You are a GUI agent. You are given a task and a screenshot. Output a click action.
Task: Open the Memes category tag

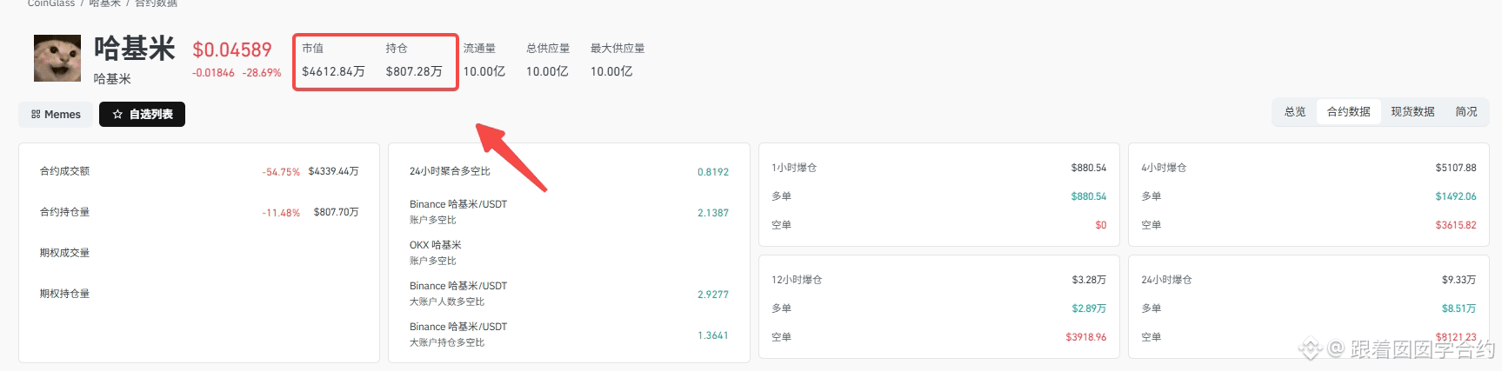point(56,114)
